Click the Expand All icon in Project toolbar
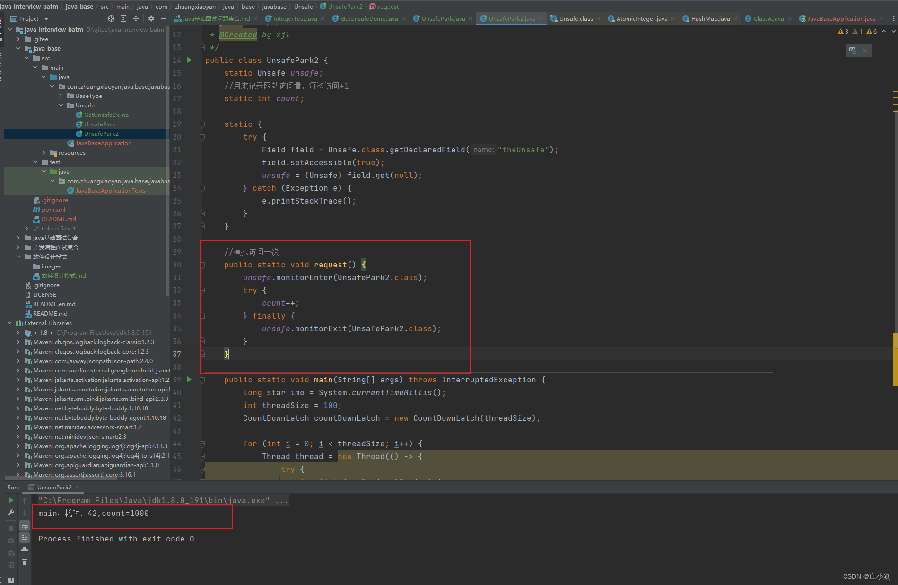This screenshot has width=898, height=585. click(123, 18)
